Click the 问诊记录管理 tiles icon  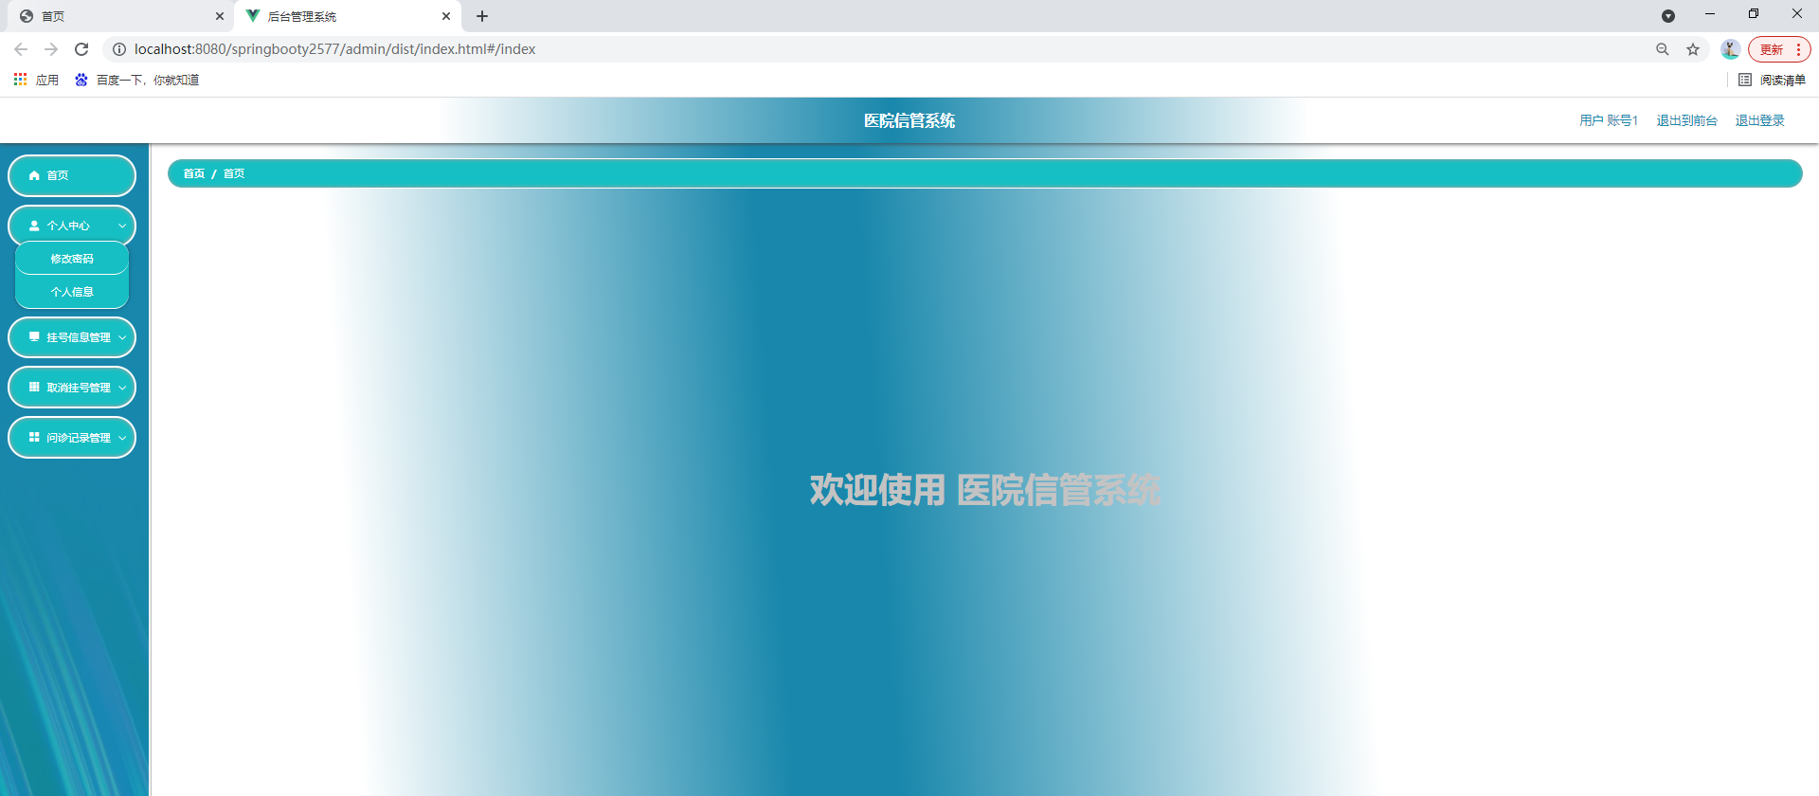tap(34, 437)
